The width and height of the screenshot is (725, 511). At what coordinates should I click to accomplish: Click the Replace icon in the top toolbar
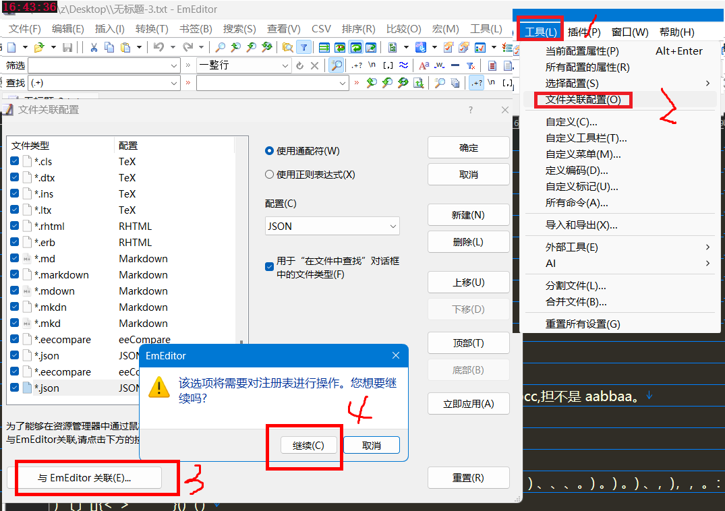coord(267,47)
